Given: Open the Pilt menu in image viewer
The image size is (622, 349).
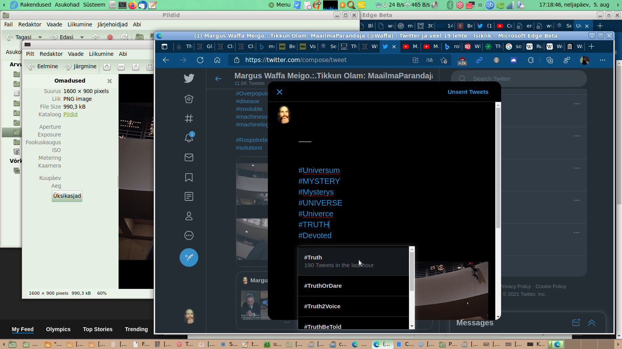Looking at the screenshot, I should point(30,54).
